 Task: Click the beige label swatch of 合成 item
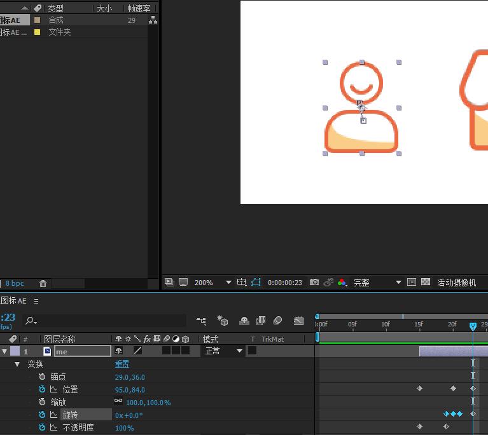(38, 20)
